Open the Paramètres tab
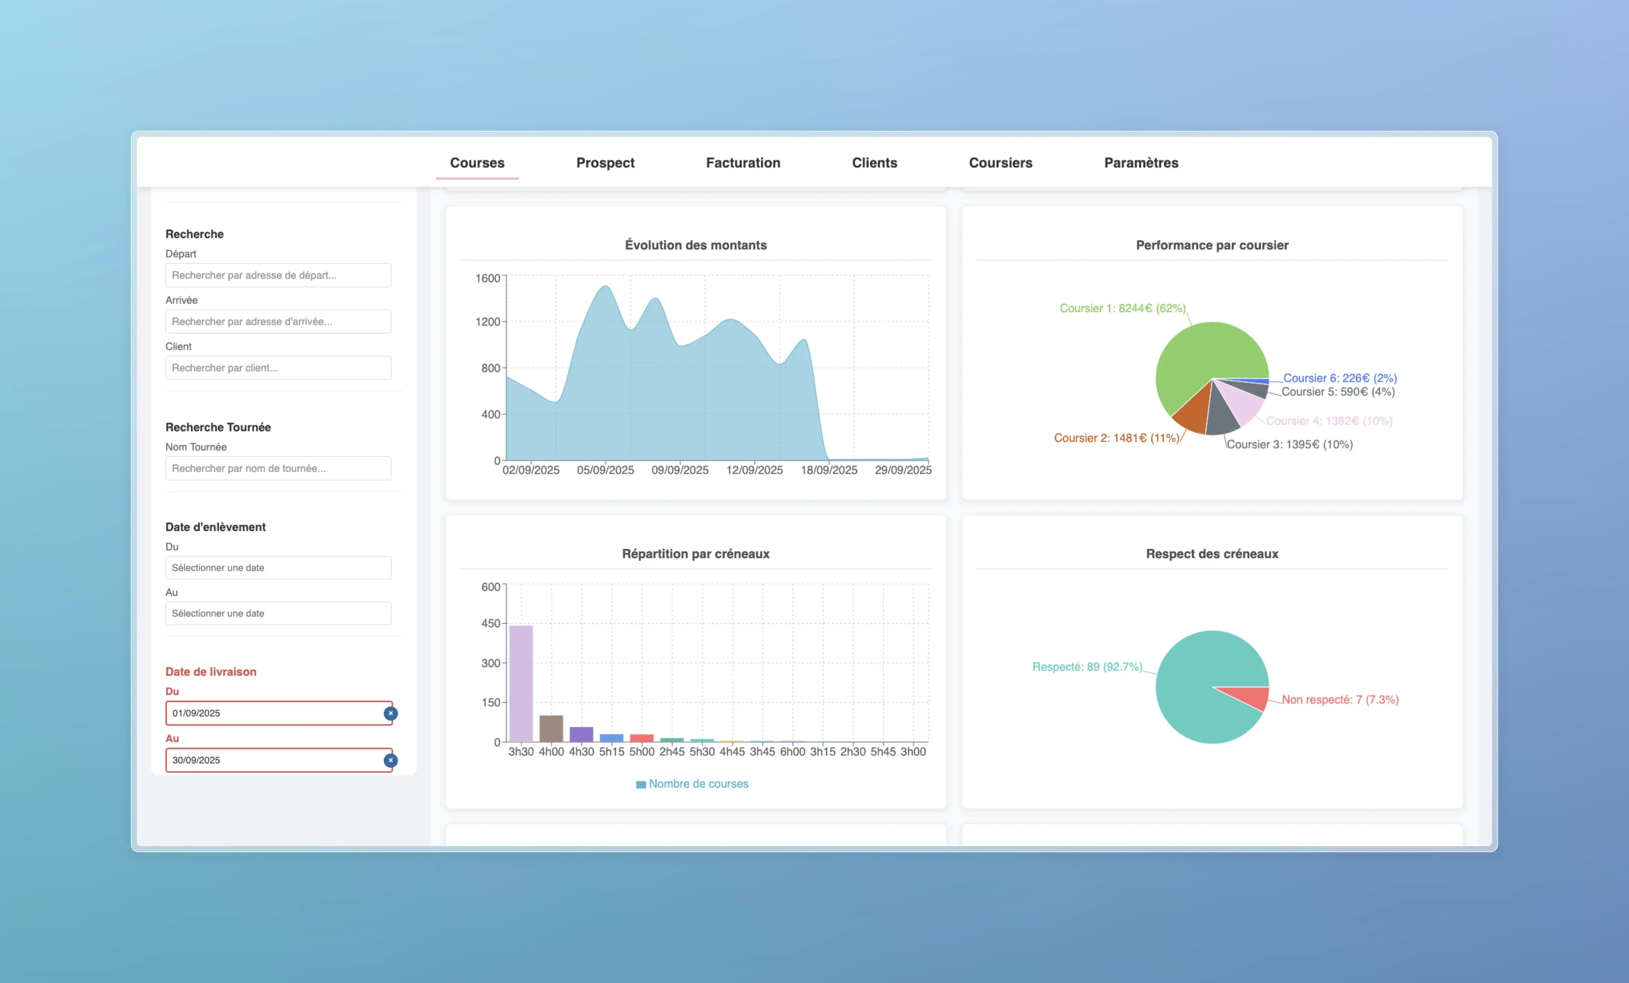The height and width of the screenshot is (983, 1629). 1140,163
